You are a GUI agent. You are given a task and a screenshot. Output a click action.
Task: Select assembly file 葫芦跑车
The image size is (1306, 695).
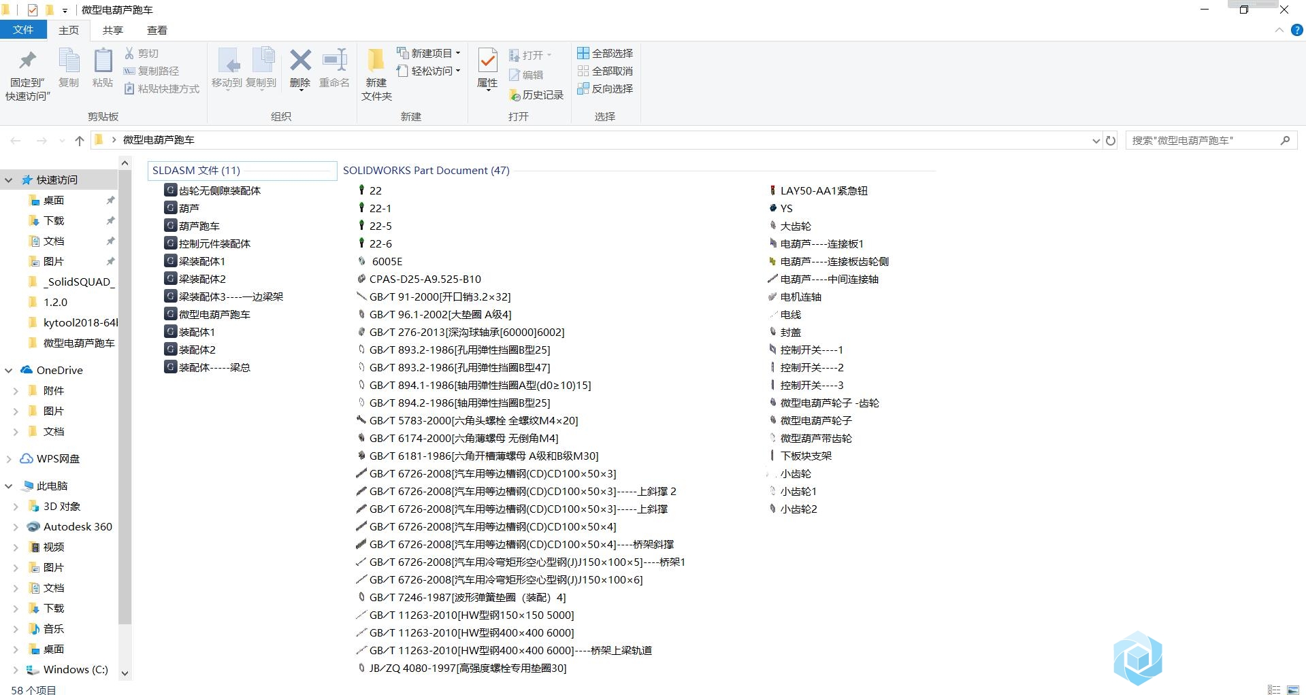pyautogui.click(x=192, y=226)
